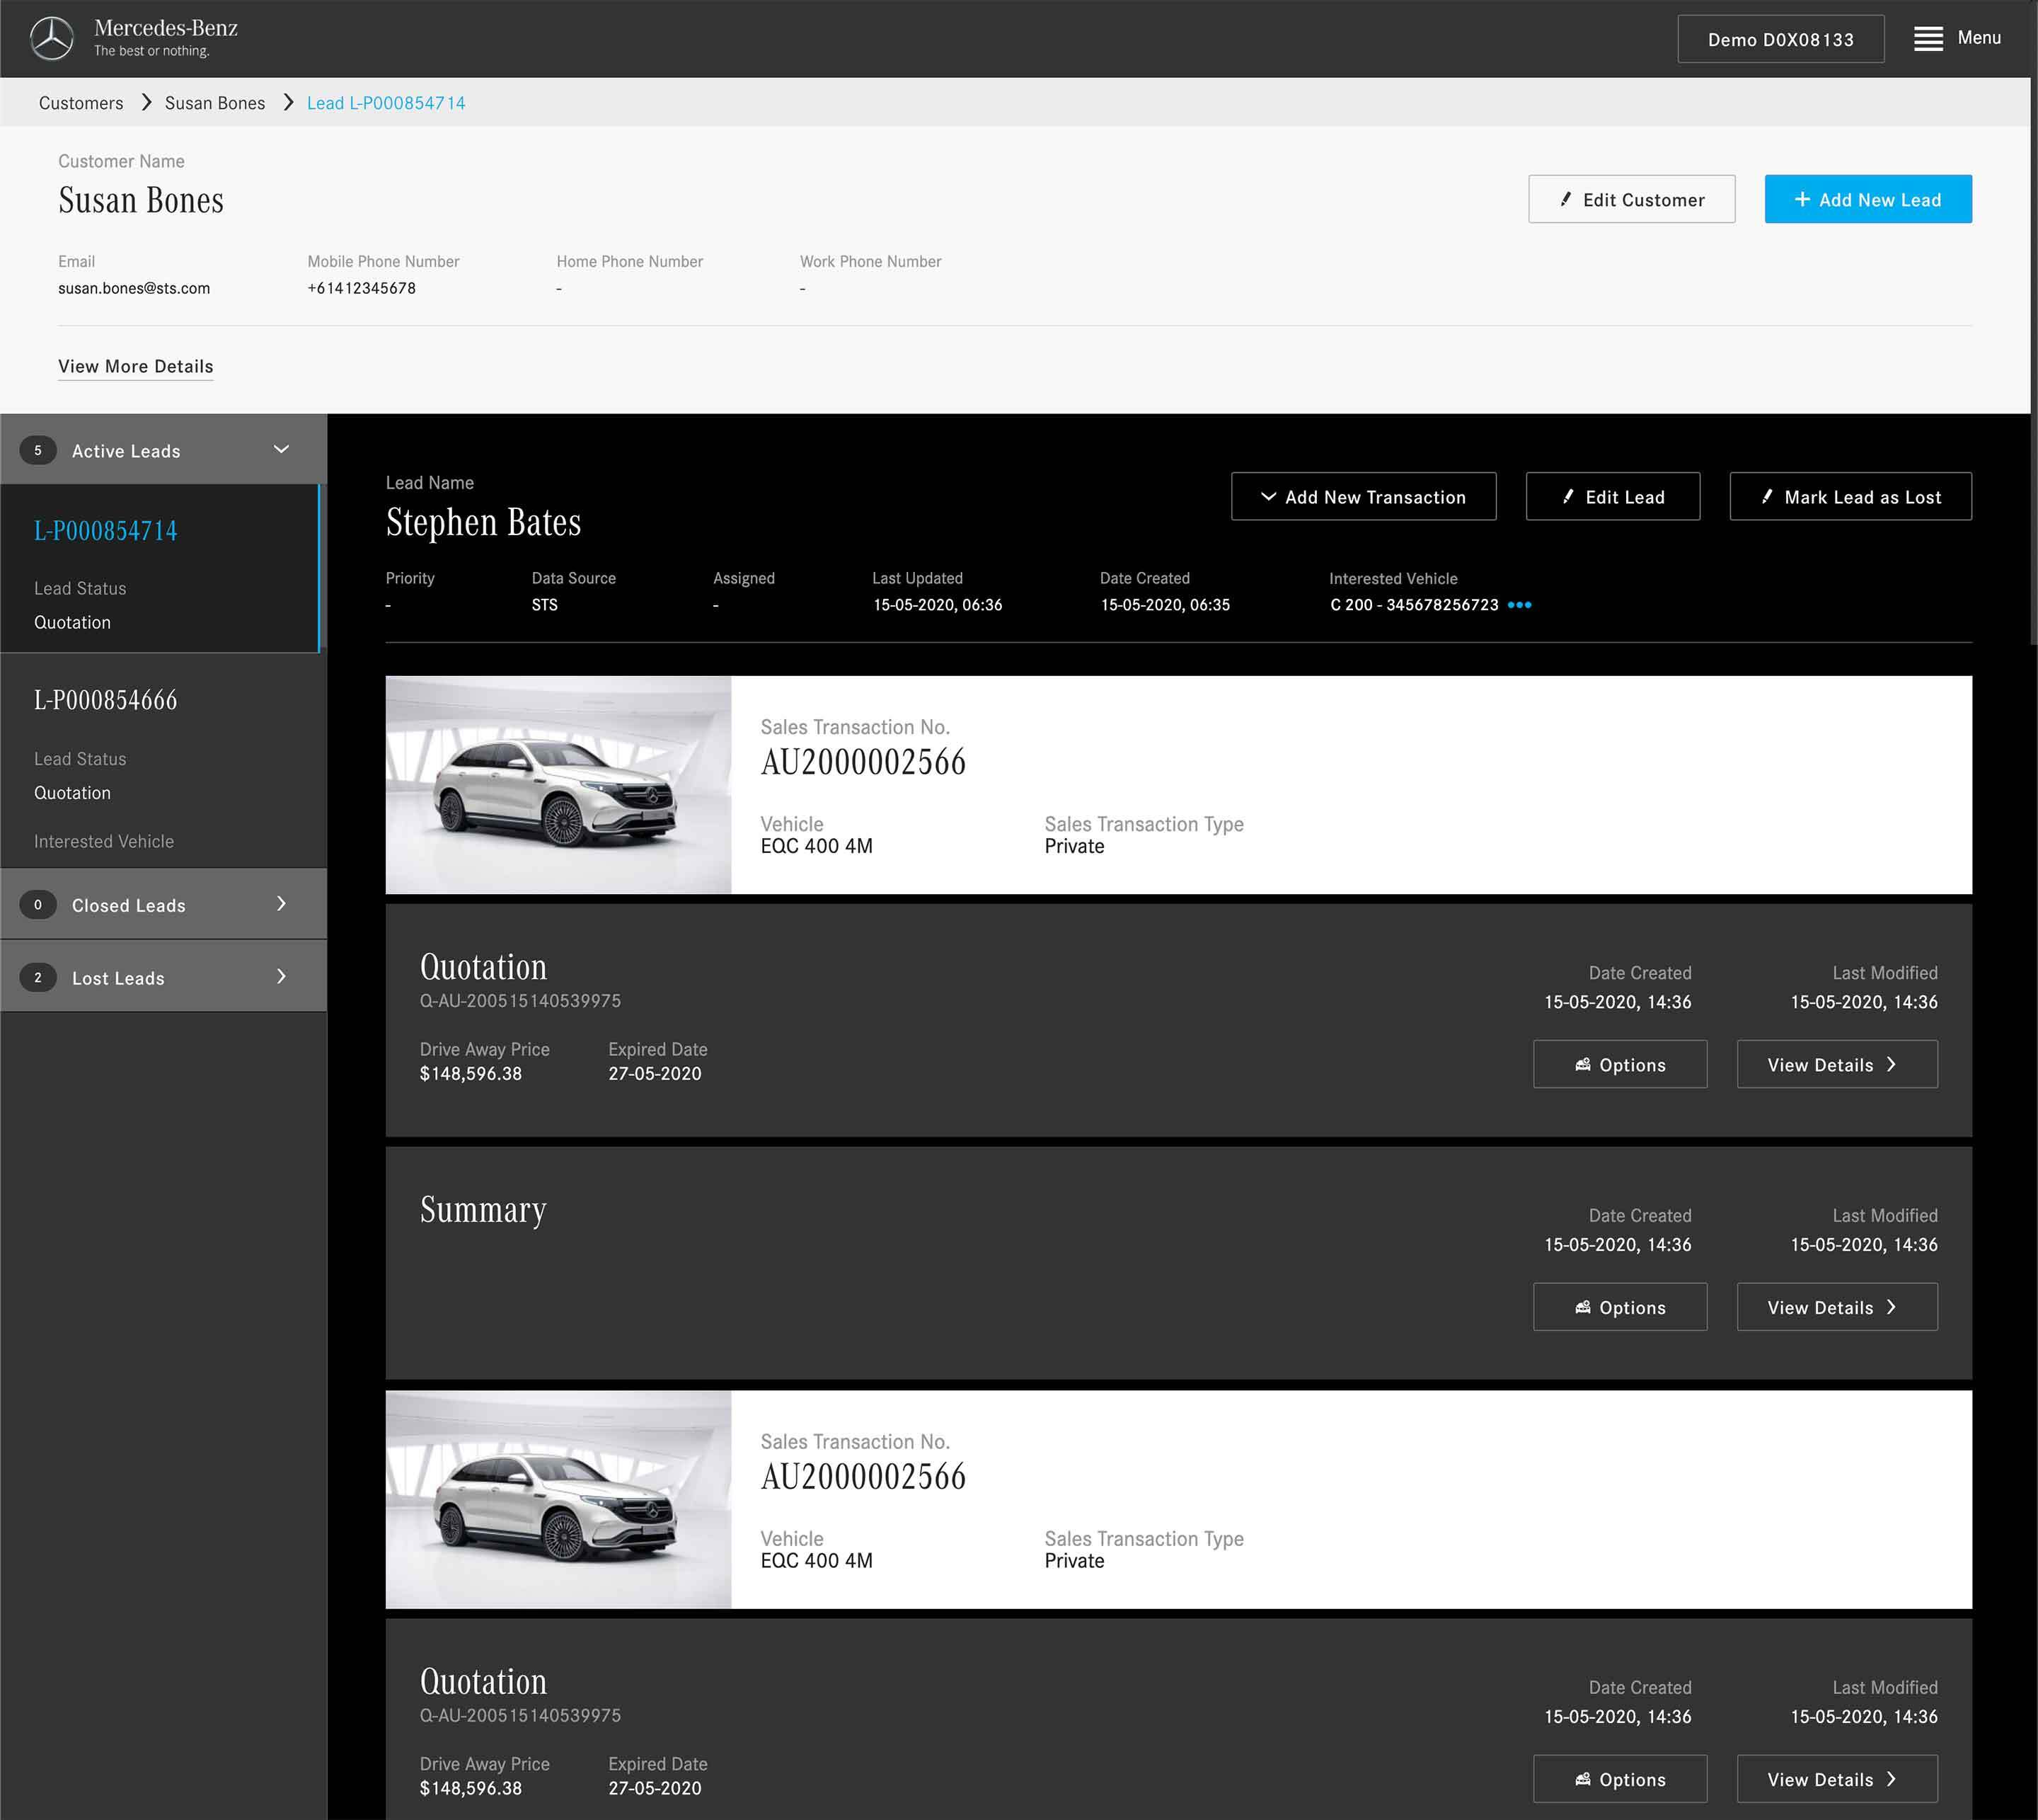Click Demo D0X08133 button
This screenshot has height=1820, width=2038.
click(x=1780, y=39)
